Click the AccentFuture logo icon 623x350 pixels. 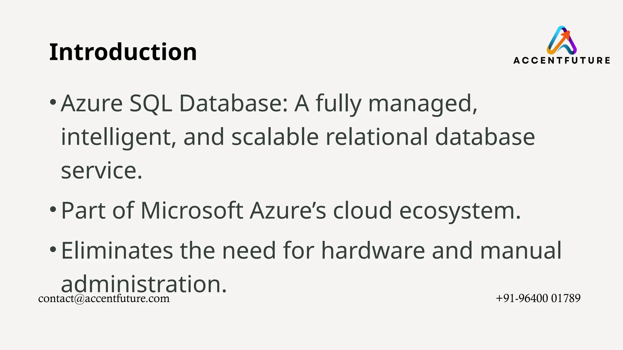(562, 40)
